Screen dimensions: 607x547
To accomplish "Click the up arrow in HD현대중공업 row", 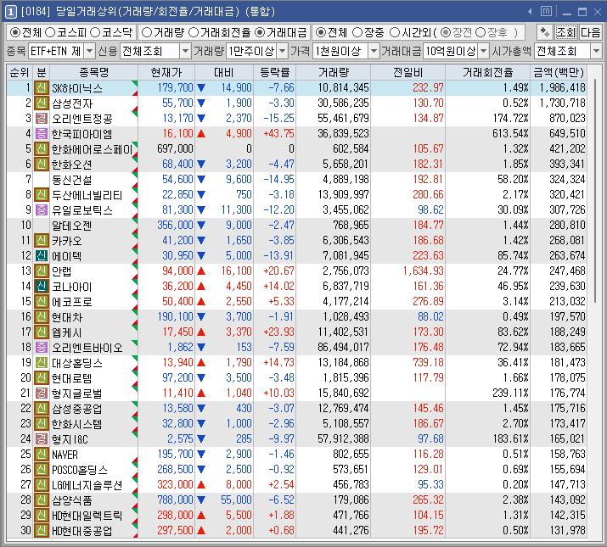I will 201,530.
